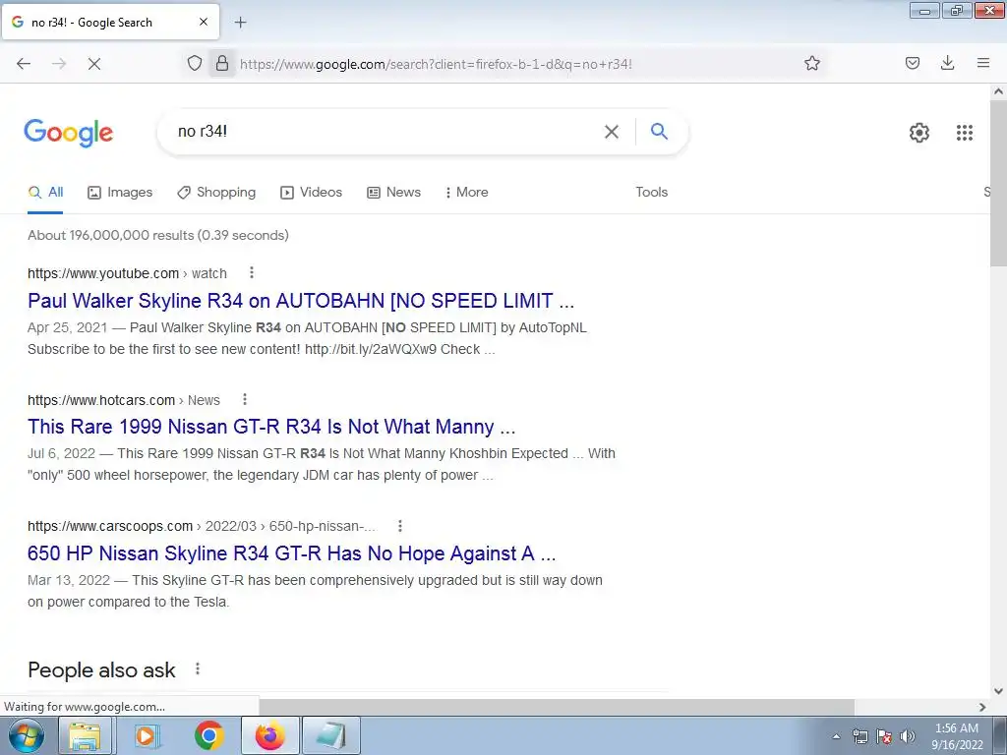
Task: Click the scroll up arrow
Action: tap(998, 91)
